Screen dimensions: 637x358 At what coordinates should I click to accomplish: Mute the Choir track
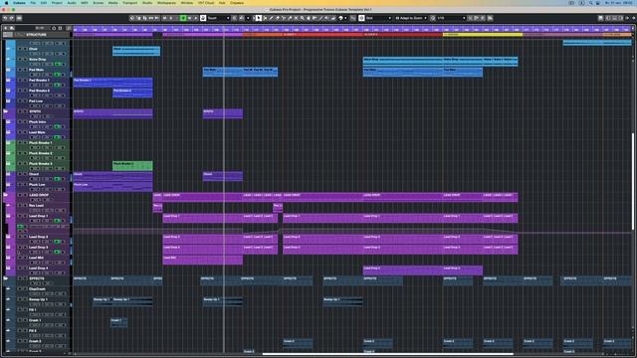pos(19,49)
